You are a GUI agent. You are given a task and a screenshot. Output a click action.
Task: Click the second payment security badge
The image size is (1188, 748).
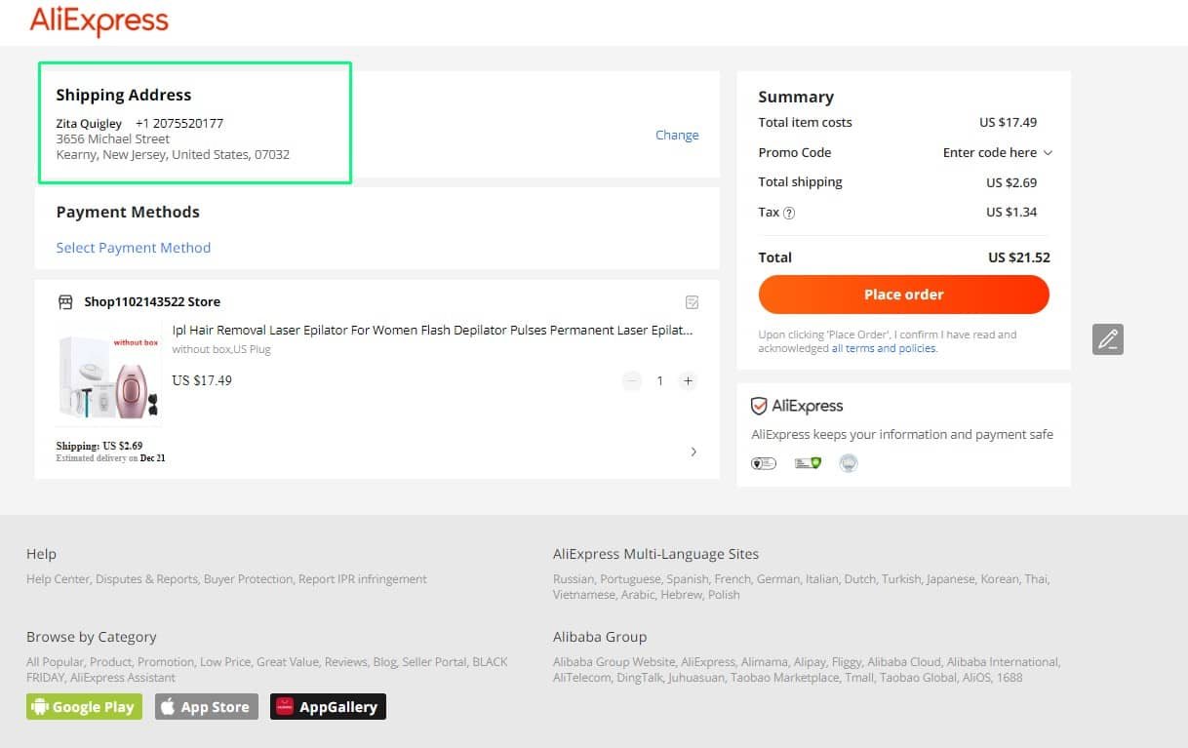pyautogui.click(x=808, y=463)
